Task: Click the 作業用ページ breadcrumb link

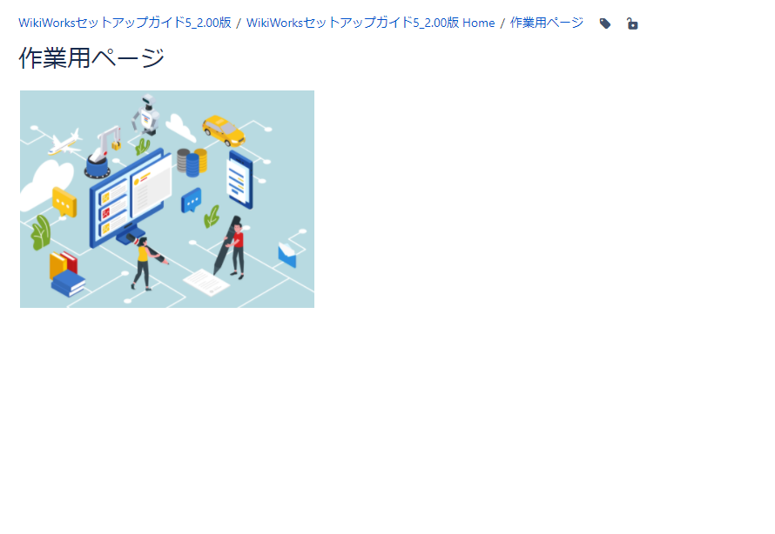Action: [546, 23]
